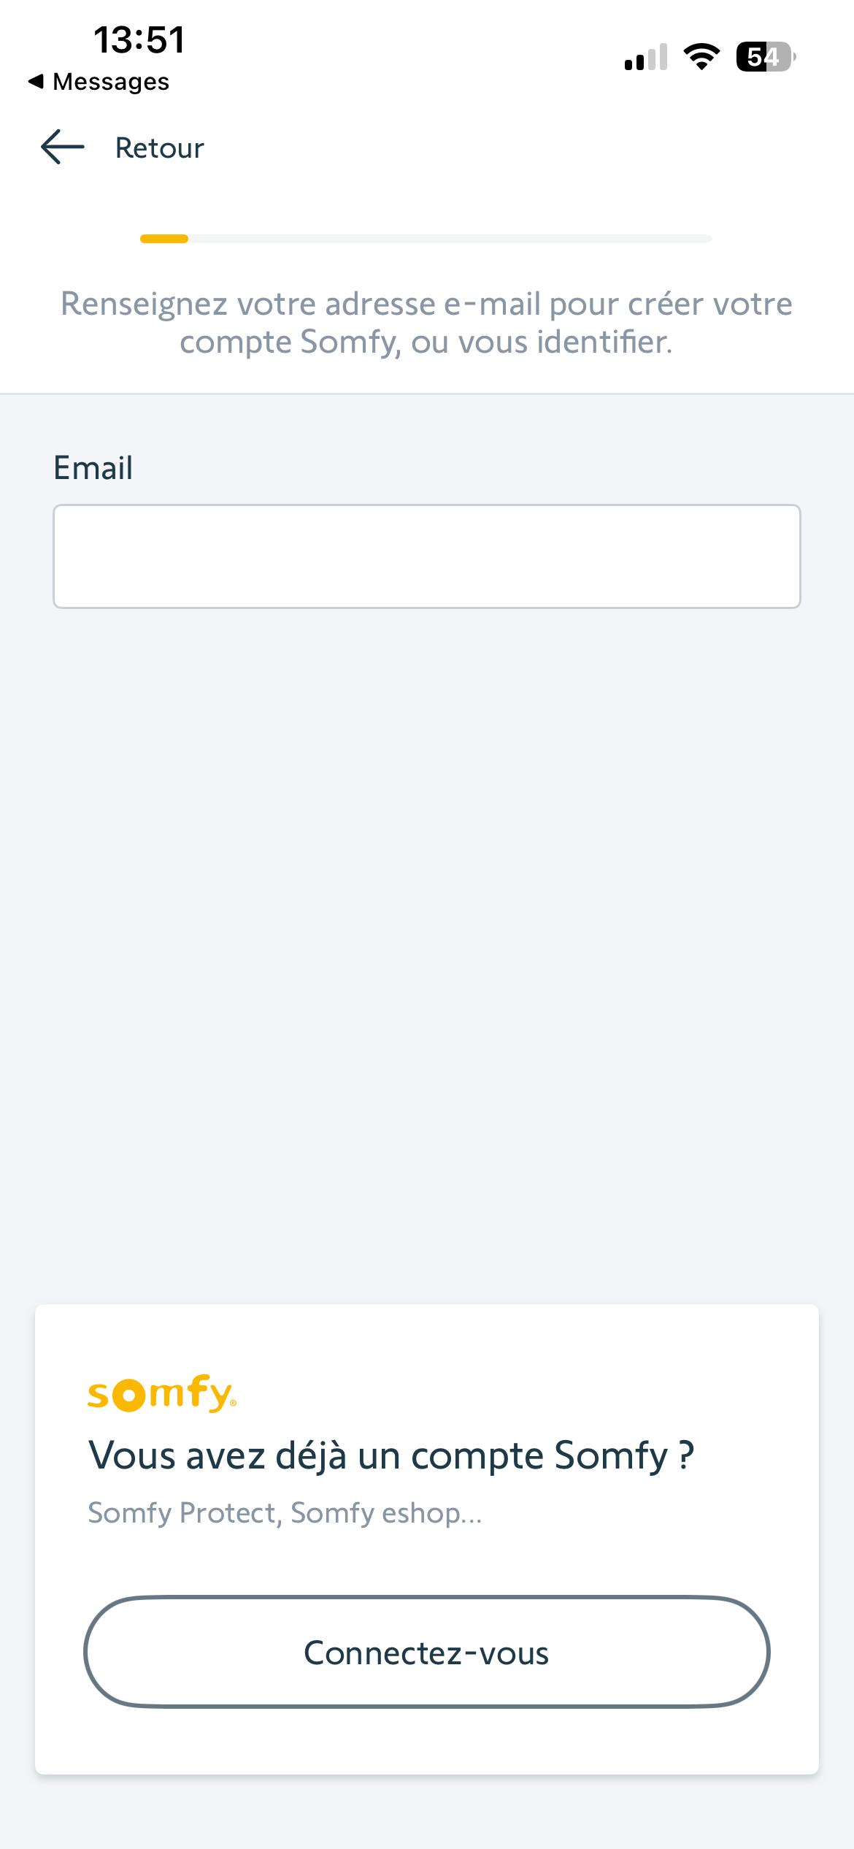The height and width of the screenshot is (1849, 854).
Task: Tap the Messages back triangle icon
Action: 36,81
